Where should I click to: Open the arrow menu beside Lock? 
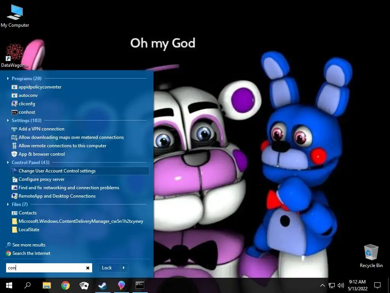124,268
